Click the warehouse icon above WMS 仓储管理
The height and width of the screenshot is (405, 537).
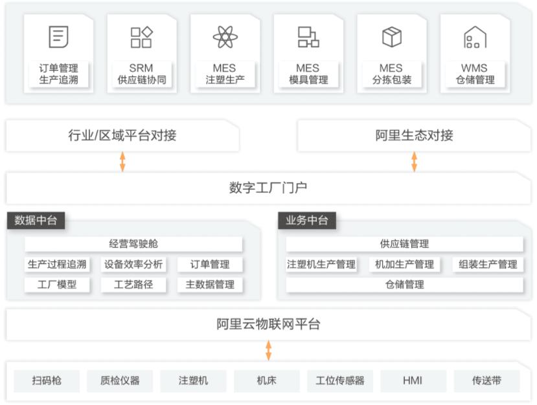point(475,37)
